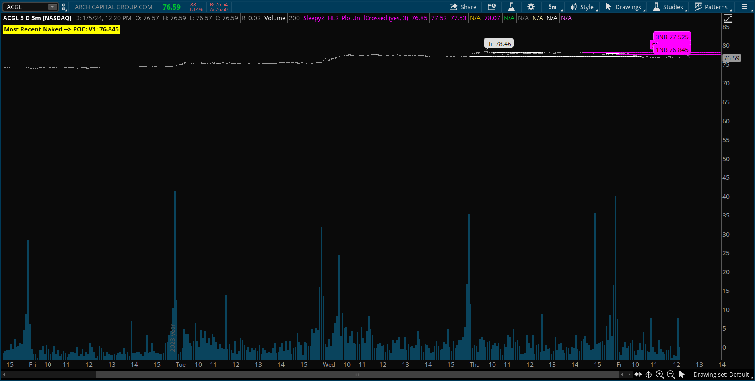The image size is (755, 381).
Task: Toggle the pointer cursor tool at bottom
Action: pos(681,374)
